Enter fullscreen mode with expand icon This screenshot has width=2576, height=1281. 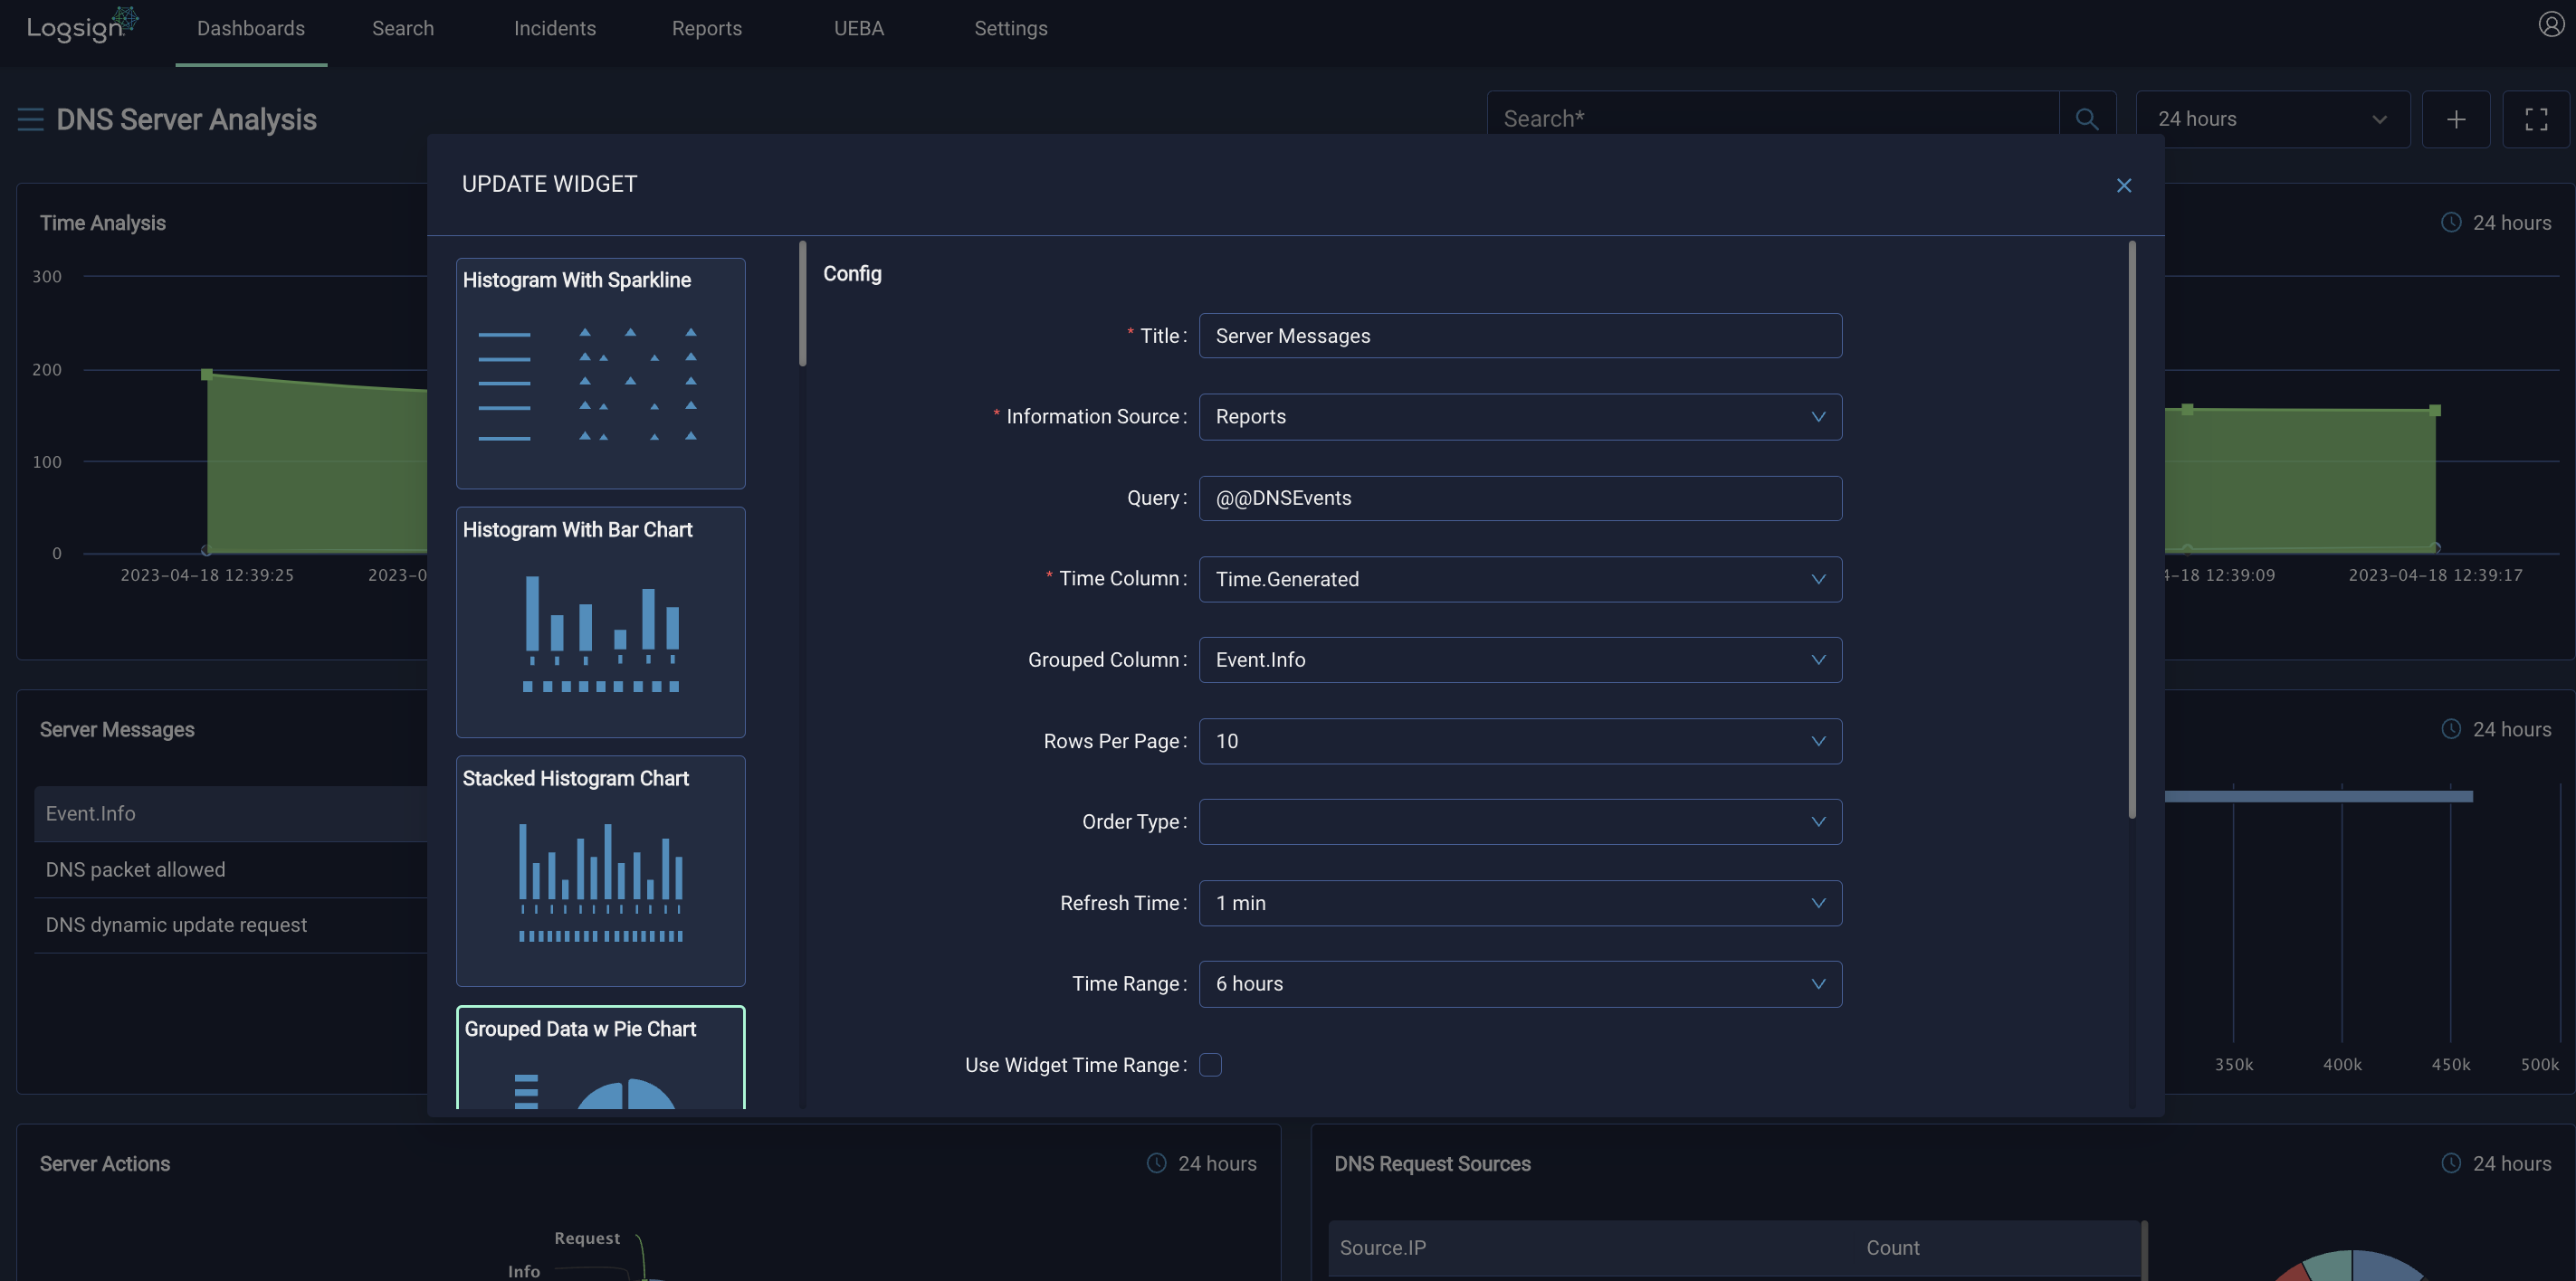point(2536,120)
